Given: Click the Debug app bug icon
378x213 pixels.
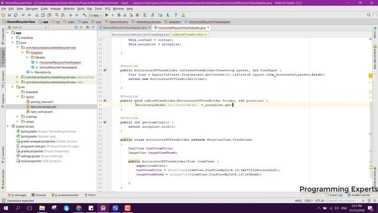Looking at the screenshot, I should click(119, 15).
